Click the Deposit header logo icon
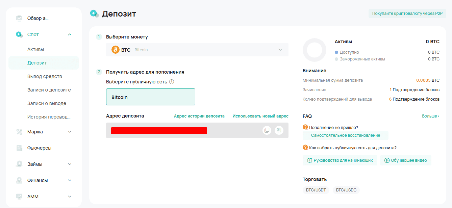This screenshot has width=452, height=208. [94, 14]
